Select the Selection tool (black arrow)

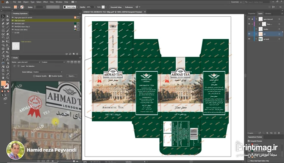[3, 16]
